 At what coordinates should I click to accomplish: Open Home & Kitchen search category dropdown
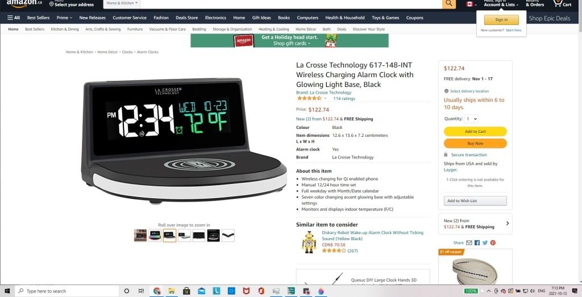point(122,3)
